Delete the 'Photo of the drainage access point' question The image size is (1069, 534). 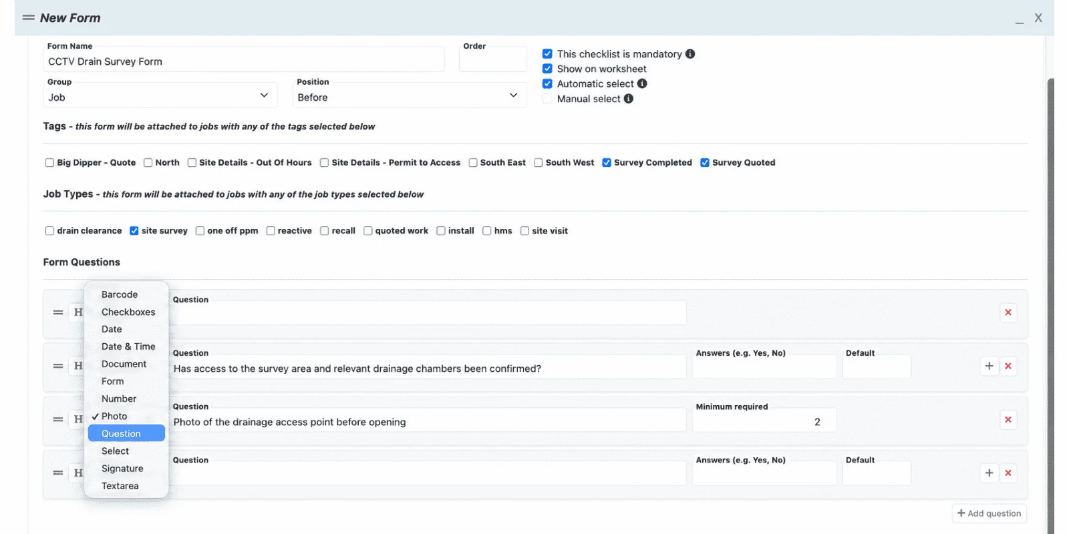(1008, 419)
